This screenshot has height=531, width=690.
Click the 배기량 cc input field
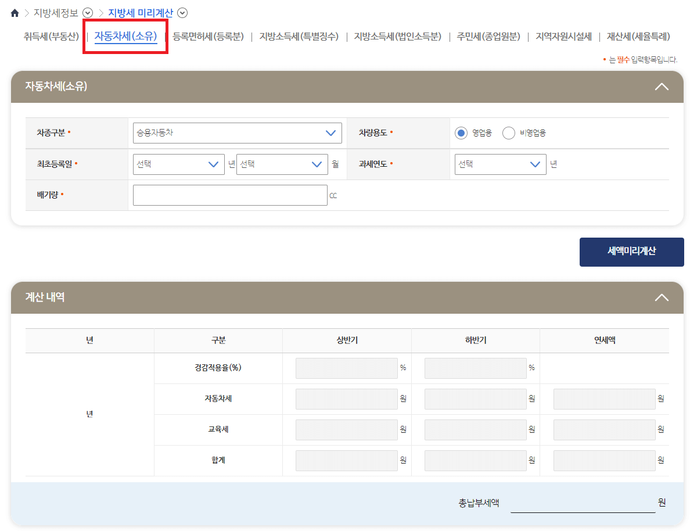230,195
